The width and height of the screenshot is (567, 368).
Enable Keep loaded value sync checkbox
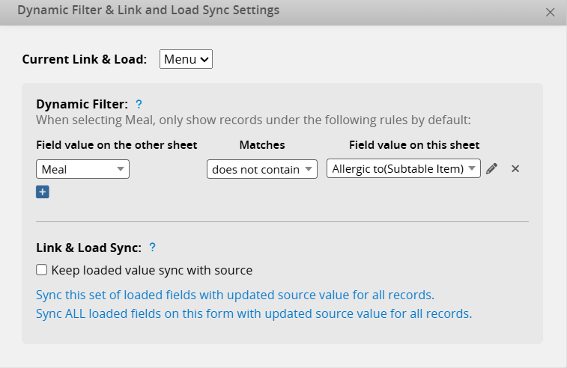[x=42, y=270]
